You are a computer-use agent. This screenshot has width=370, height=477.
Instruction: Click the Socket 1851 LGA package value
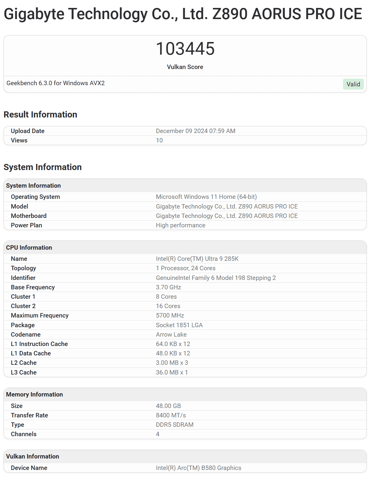click(179, 325)
